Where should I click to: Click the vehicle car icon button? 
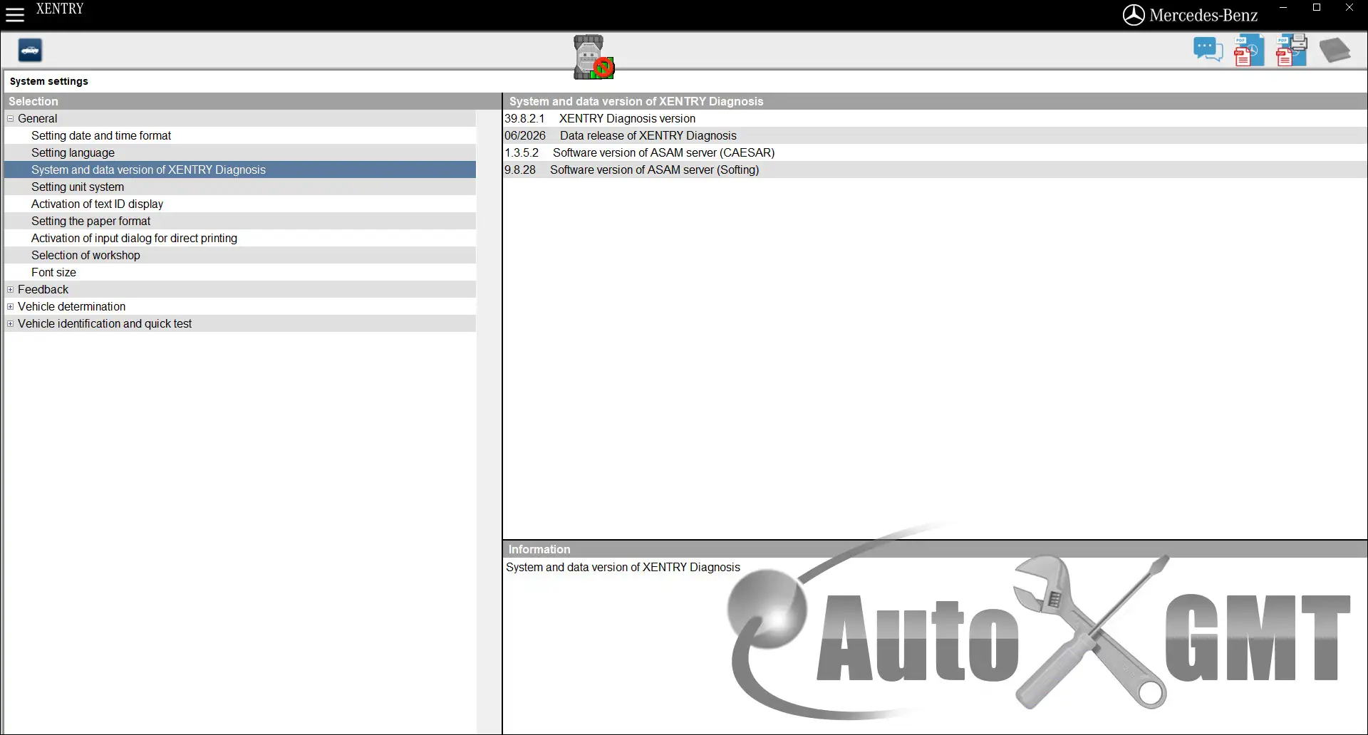30,51
